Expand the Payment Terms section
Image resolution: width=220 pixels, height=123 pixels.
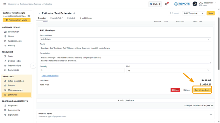coord(211,115)
